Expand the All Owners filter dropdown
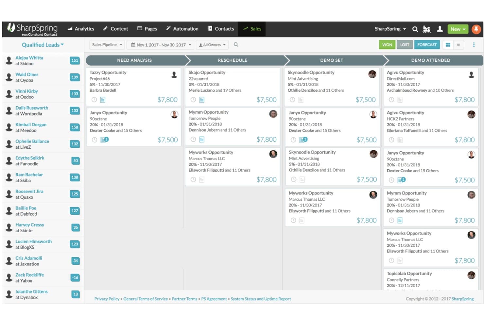This screenshot has width=484, height=322. tap(212, 45)
